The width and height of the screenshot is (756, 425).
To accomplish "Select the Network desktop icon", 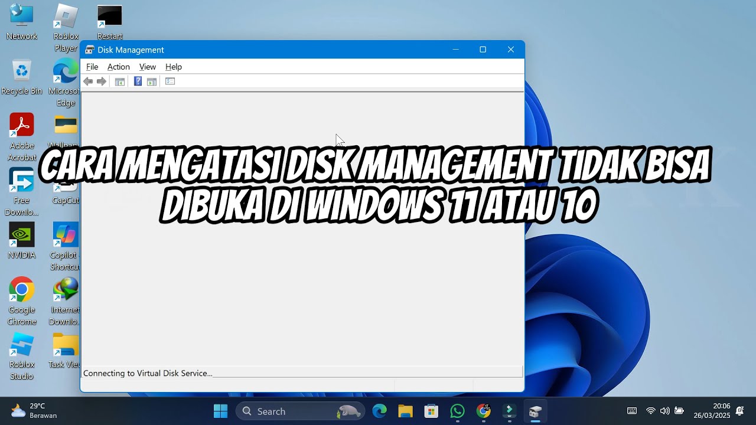I will [22, 22].
